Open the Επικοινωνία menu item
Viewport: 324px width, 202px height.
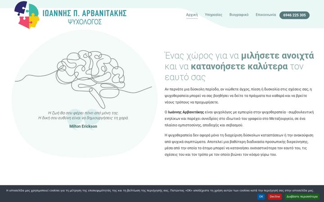[x=266, y=15]
